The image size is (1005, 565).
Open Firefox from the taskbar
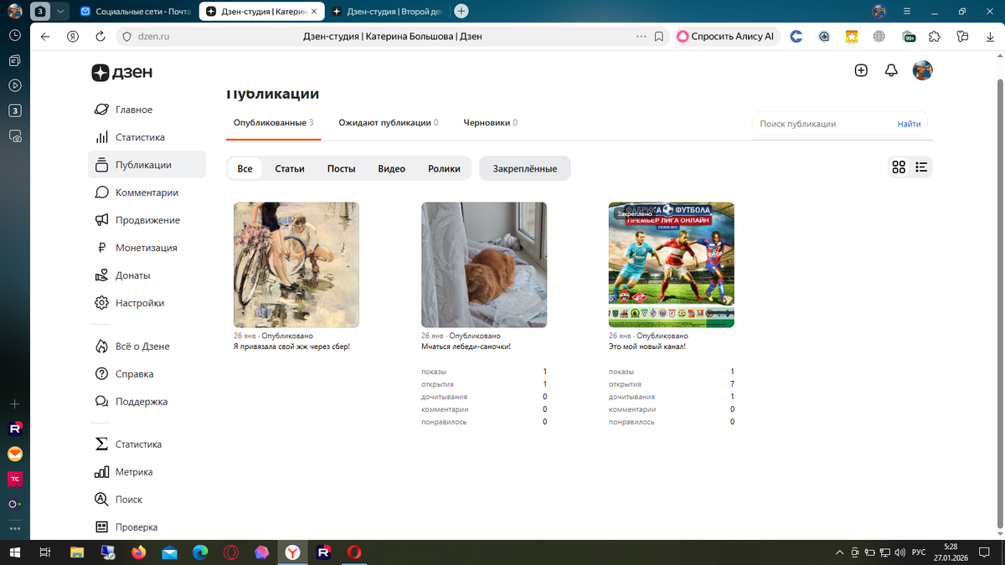click(138, 552)
